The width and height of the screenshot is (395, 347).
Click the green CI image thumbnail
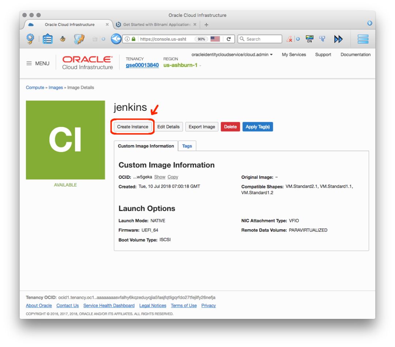click(65, 140)
